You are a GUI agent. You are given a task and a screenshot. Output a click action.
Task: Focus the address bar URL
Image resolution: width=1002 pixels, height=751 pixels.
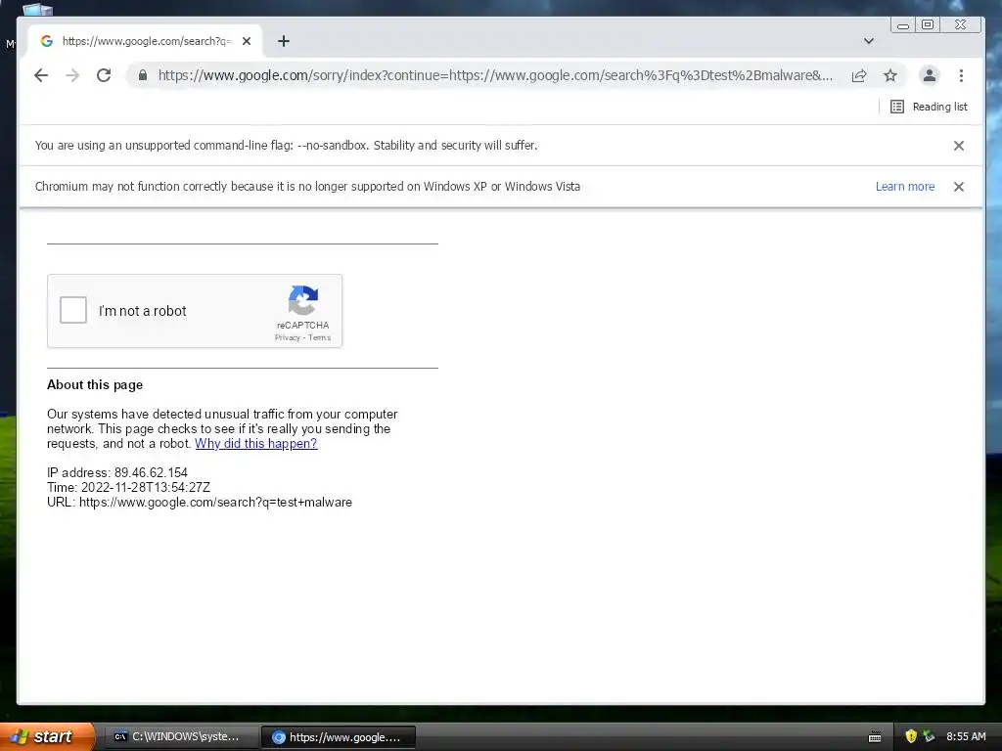point(495,75)
